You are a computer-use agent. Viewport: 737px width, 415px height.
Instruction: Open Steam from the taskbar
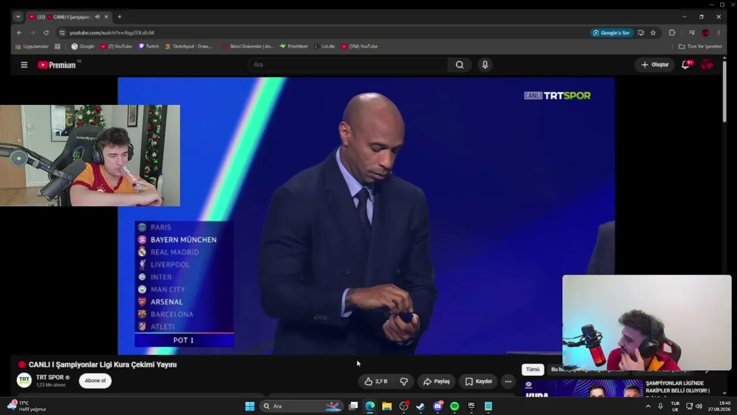tap(420, 406)
